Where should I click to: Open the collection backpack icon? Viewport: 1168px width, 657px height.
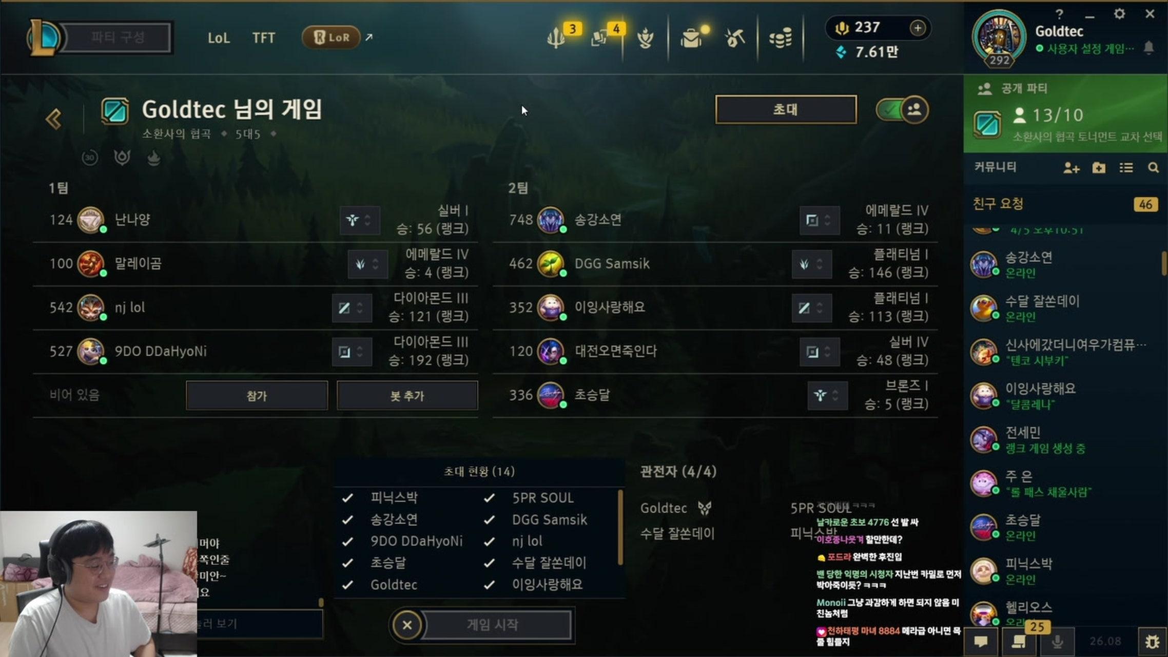(692, 37)
